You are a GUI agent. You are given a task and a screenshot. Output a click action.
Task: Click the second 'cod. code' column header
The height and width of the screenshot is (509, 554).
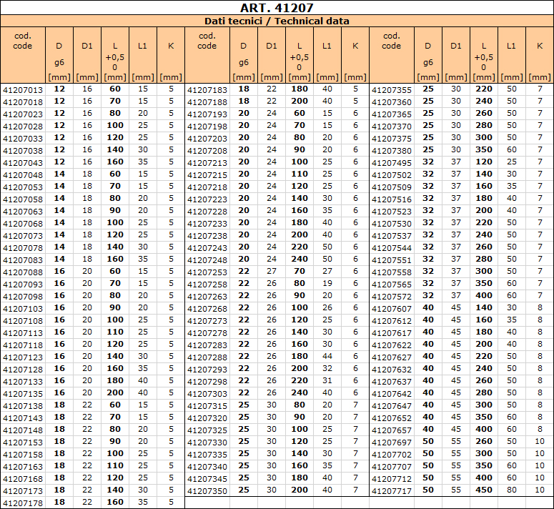[x=207, y=41]
